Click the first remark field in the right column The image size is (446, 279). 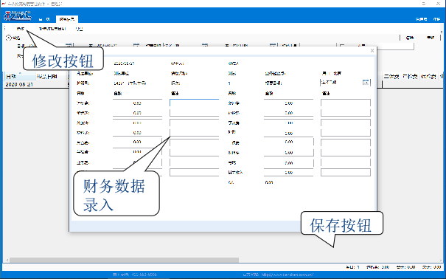pyautogui.click(x=346, y=103)
